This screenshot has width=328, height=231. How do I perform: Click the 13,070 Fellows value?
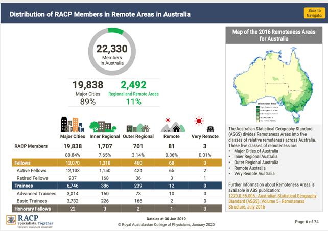tap(73, 163)
